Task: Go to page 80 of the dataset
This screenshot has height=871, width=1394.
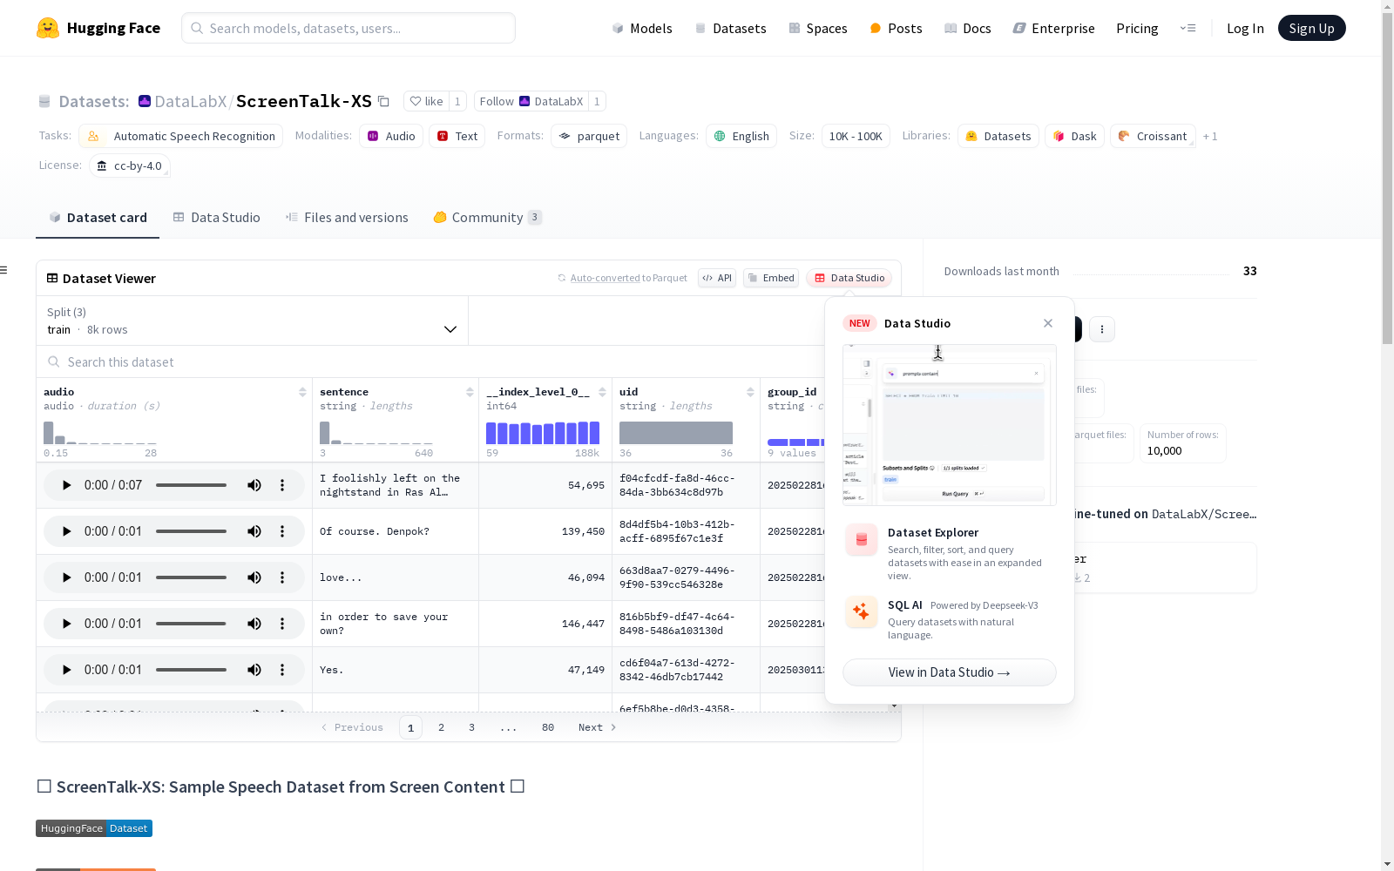Action: coord(548,727)
